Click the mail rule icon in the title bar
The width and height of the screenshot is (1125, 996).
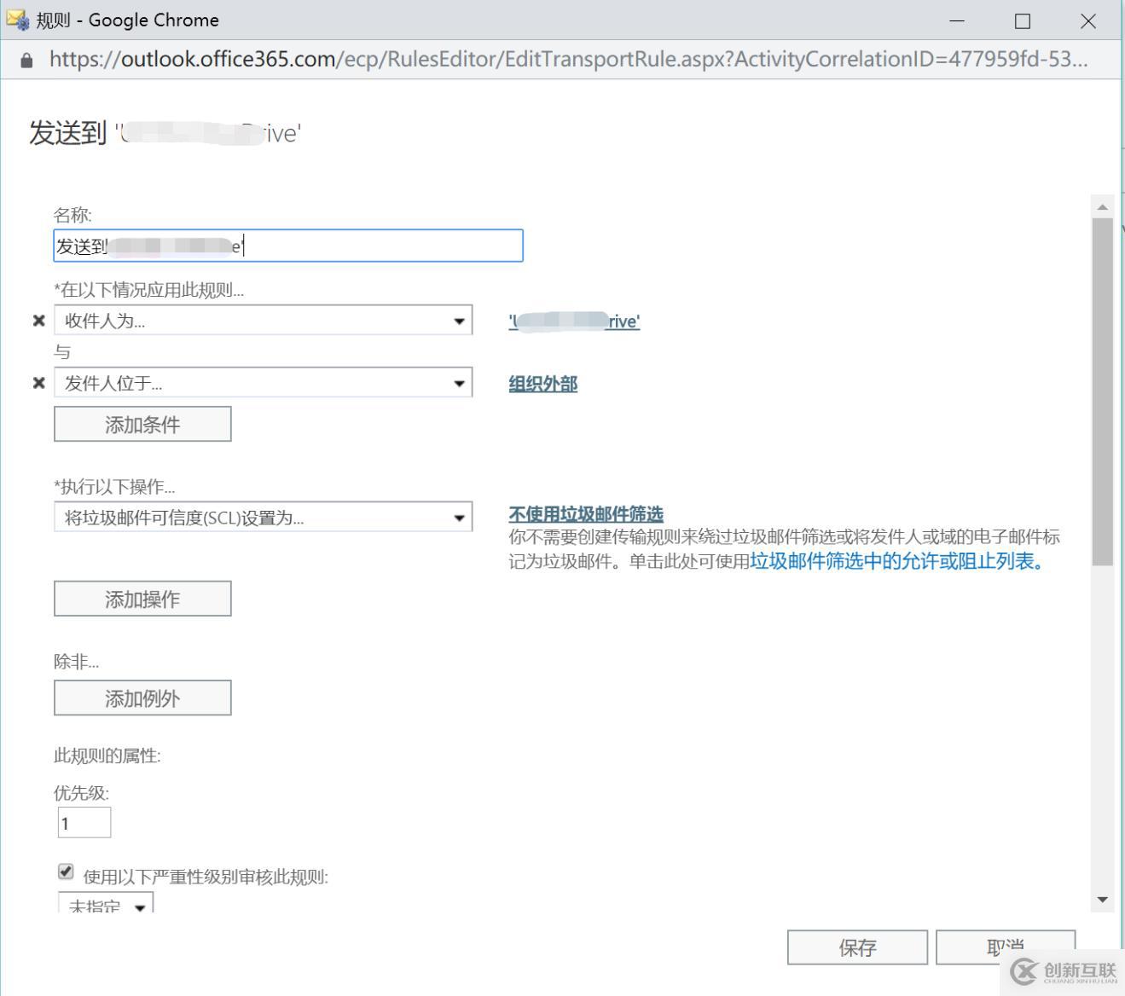[17, 20]
